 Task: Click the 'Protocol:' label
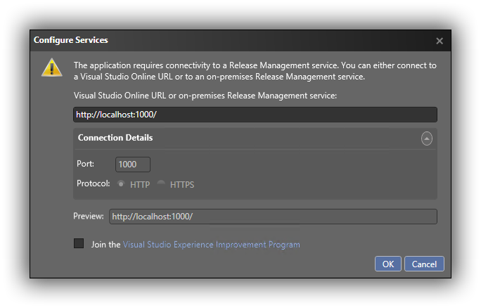pos(94,184)
